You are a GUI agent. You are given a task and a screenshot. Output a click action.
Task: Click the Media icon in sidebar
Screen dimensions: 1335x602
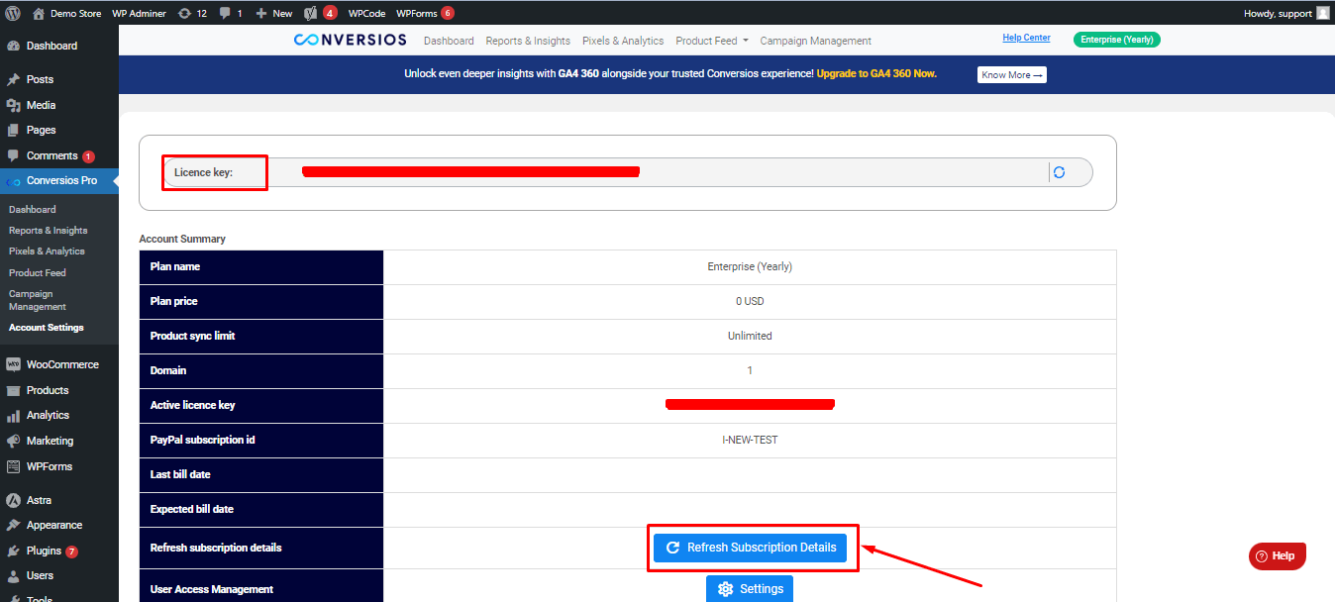tap(14, 105)
